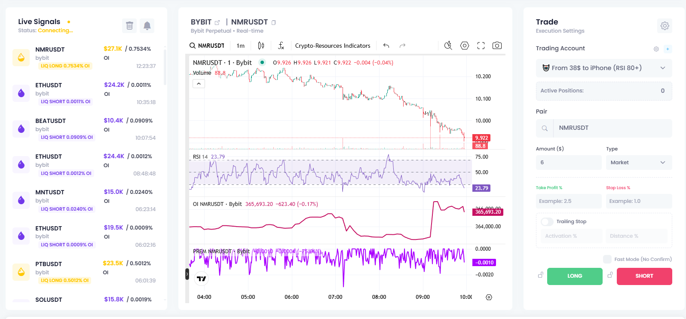Unlock the SHORT button lock

[610, 275]
